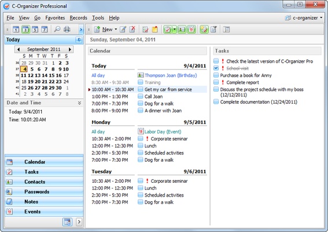Check off 'Complete report' task

[x=216, y=82]
